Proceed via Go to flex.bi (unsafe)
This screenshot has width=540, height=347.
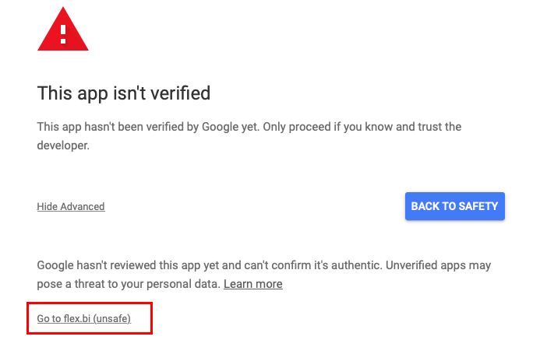click(x=83, y=318)
